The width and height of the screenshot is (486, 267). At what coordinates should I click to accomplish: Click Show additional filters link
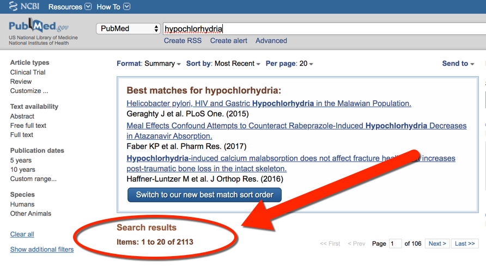click(x=42, y=250)
